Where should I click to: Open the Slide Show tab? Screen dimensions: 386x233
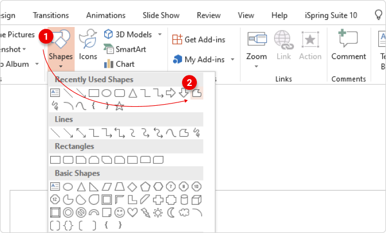(x=161, y=15)
